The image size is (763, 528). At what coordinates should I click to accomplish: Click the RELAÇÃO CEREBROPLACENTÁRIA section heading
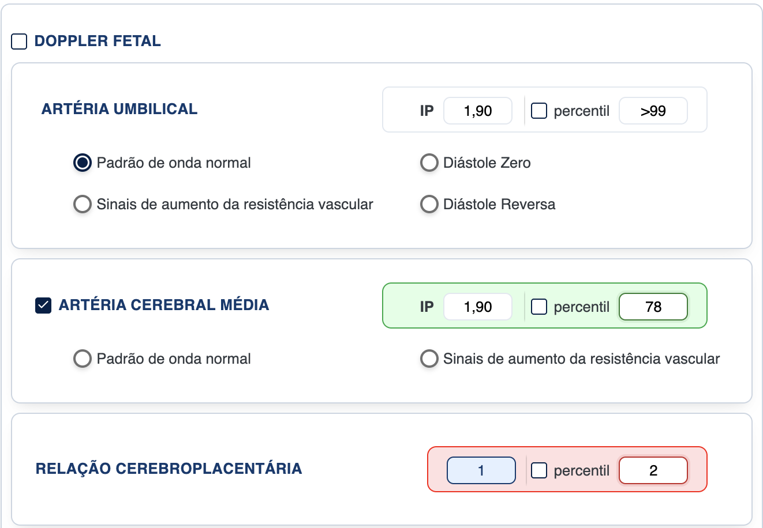[x=169, y=469]
